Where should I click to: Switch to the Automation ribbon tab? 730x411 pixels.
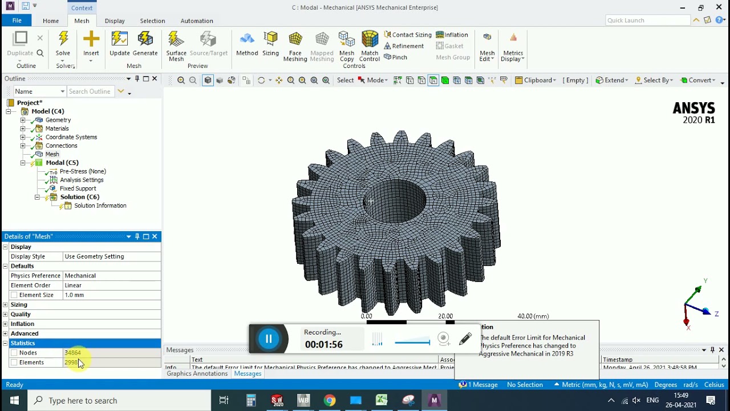(x=197, y=21)
